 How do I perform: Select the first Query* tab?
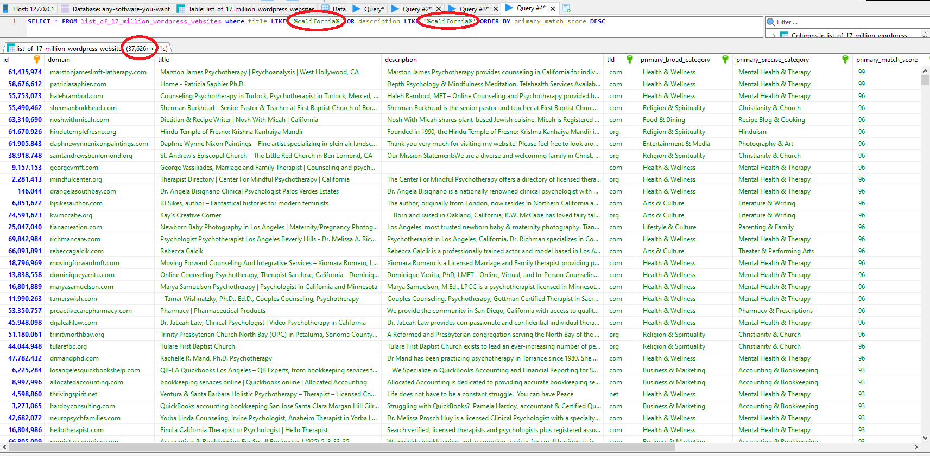coord(369,9)
